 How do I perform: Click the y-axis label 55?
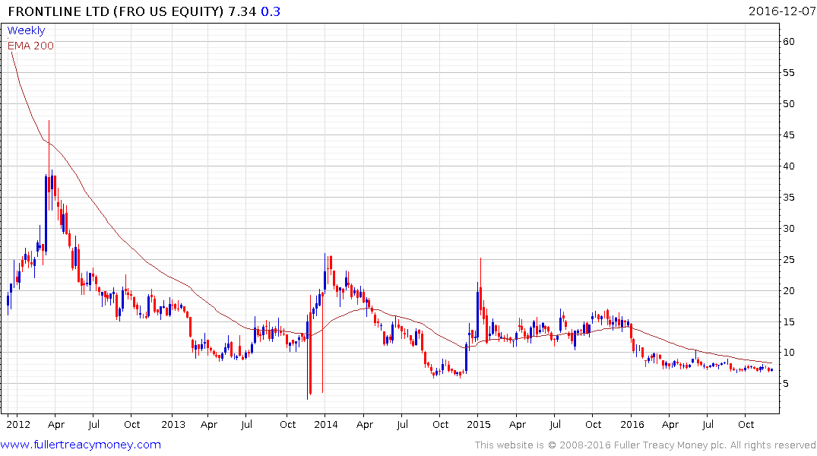788,73
